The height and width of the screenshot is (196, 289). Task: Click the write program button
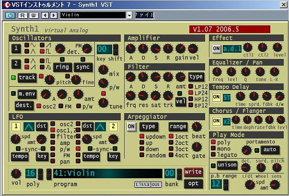pyautogui.click(x=193, y=172)
